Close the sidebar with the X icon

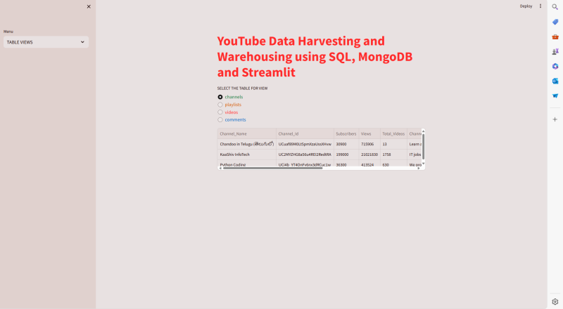click(89, 6)
